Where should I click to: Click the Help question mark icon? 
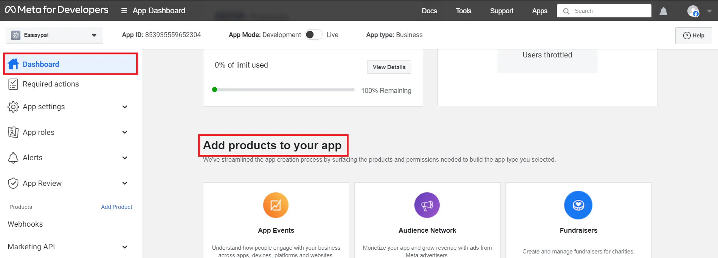(687, 36)
